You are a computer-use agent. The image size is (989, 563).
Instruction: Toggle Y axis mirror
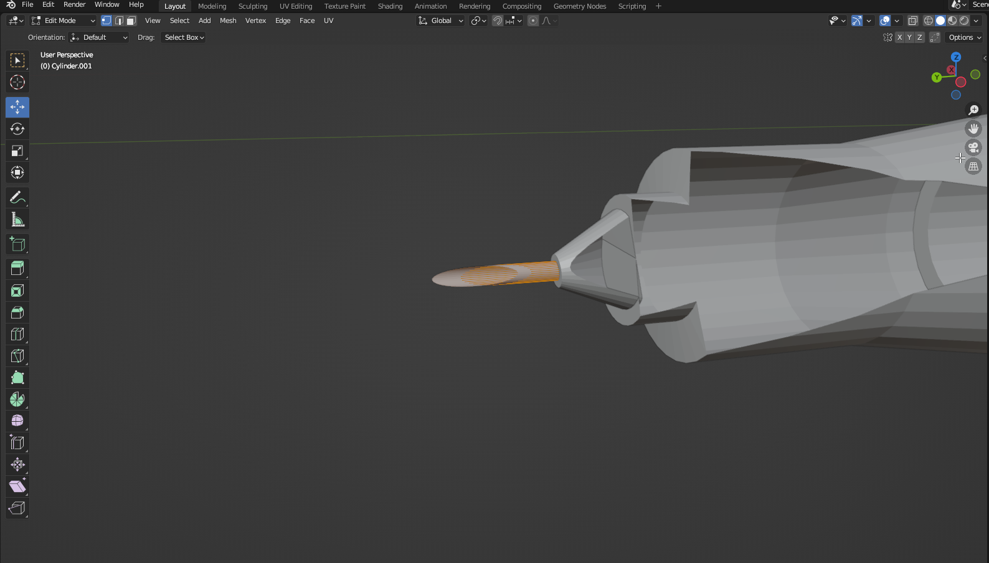click(x=909, y=37)
